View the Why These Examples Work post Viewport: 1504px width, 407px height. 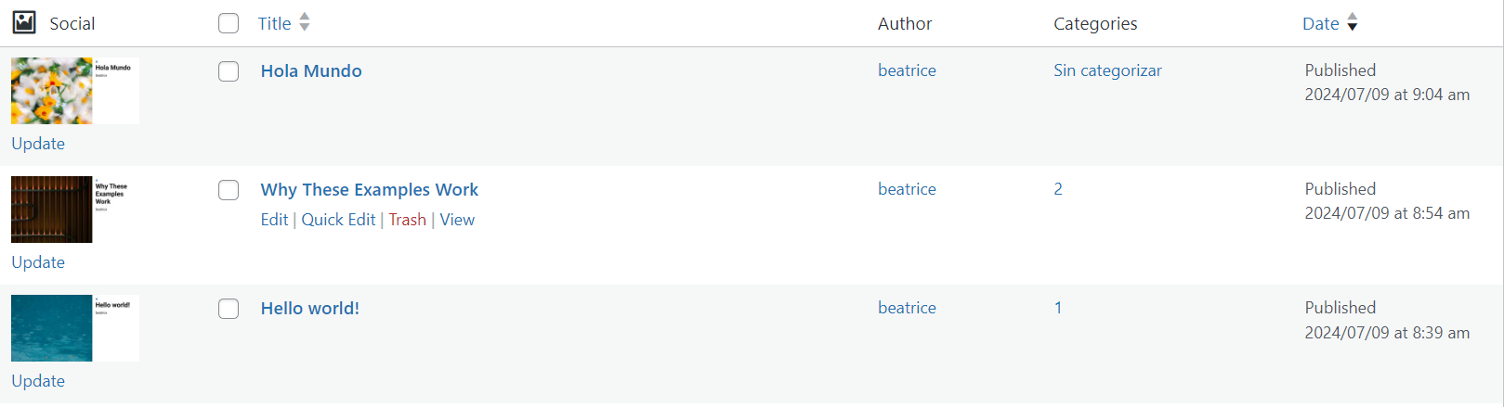click(x=457, y=220)
